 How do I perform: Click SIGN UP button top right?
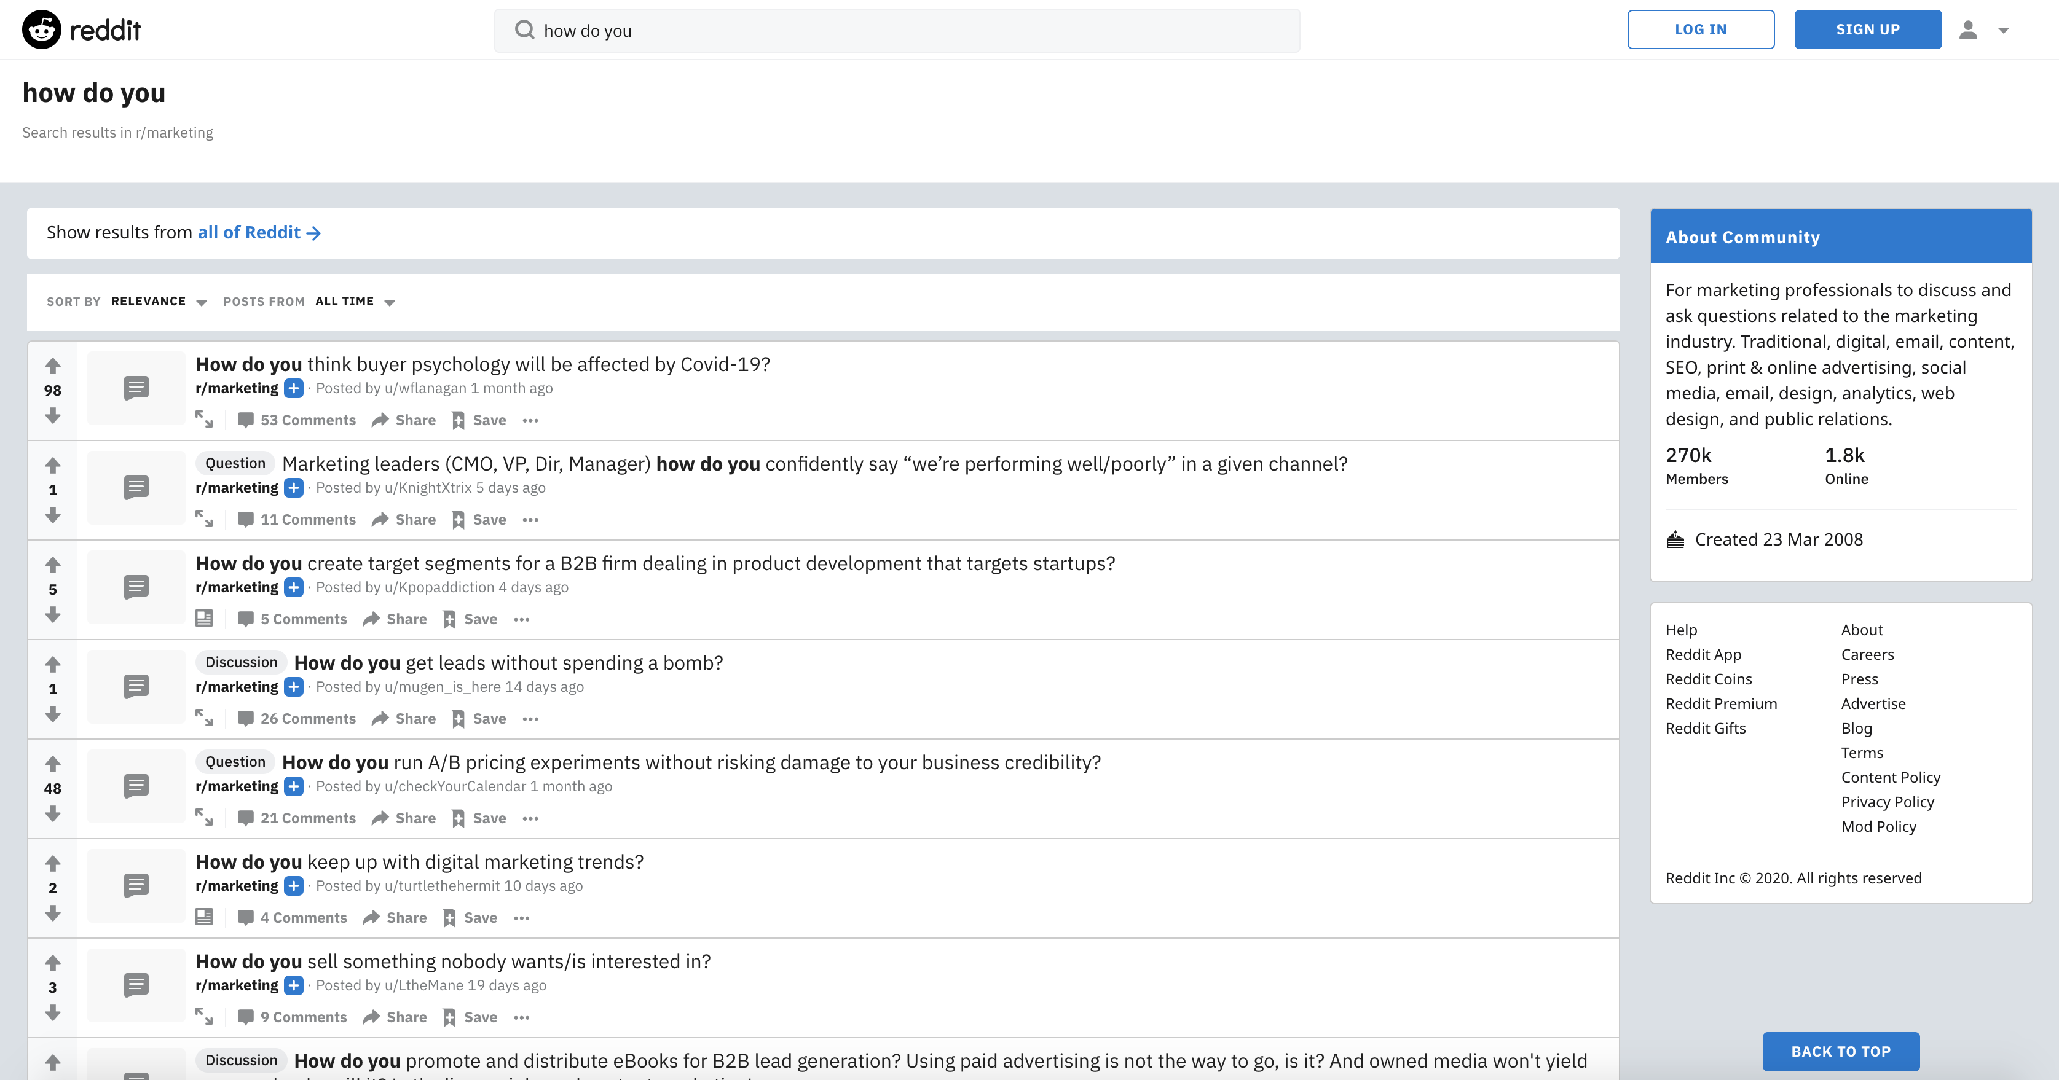coord(1870,29)
